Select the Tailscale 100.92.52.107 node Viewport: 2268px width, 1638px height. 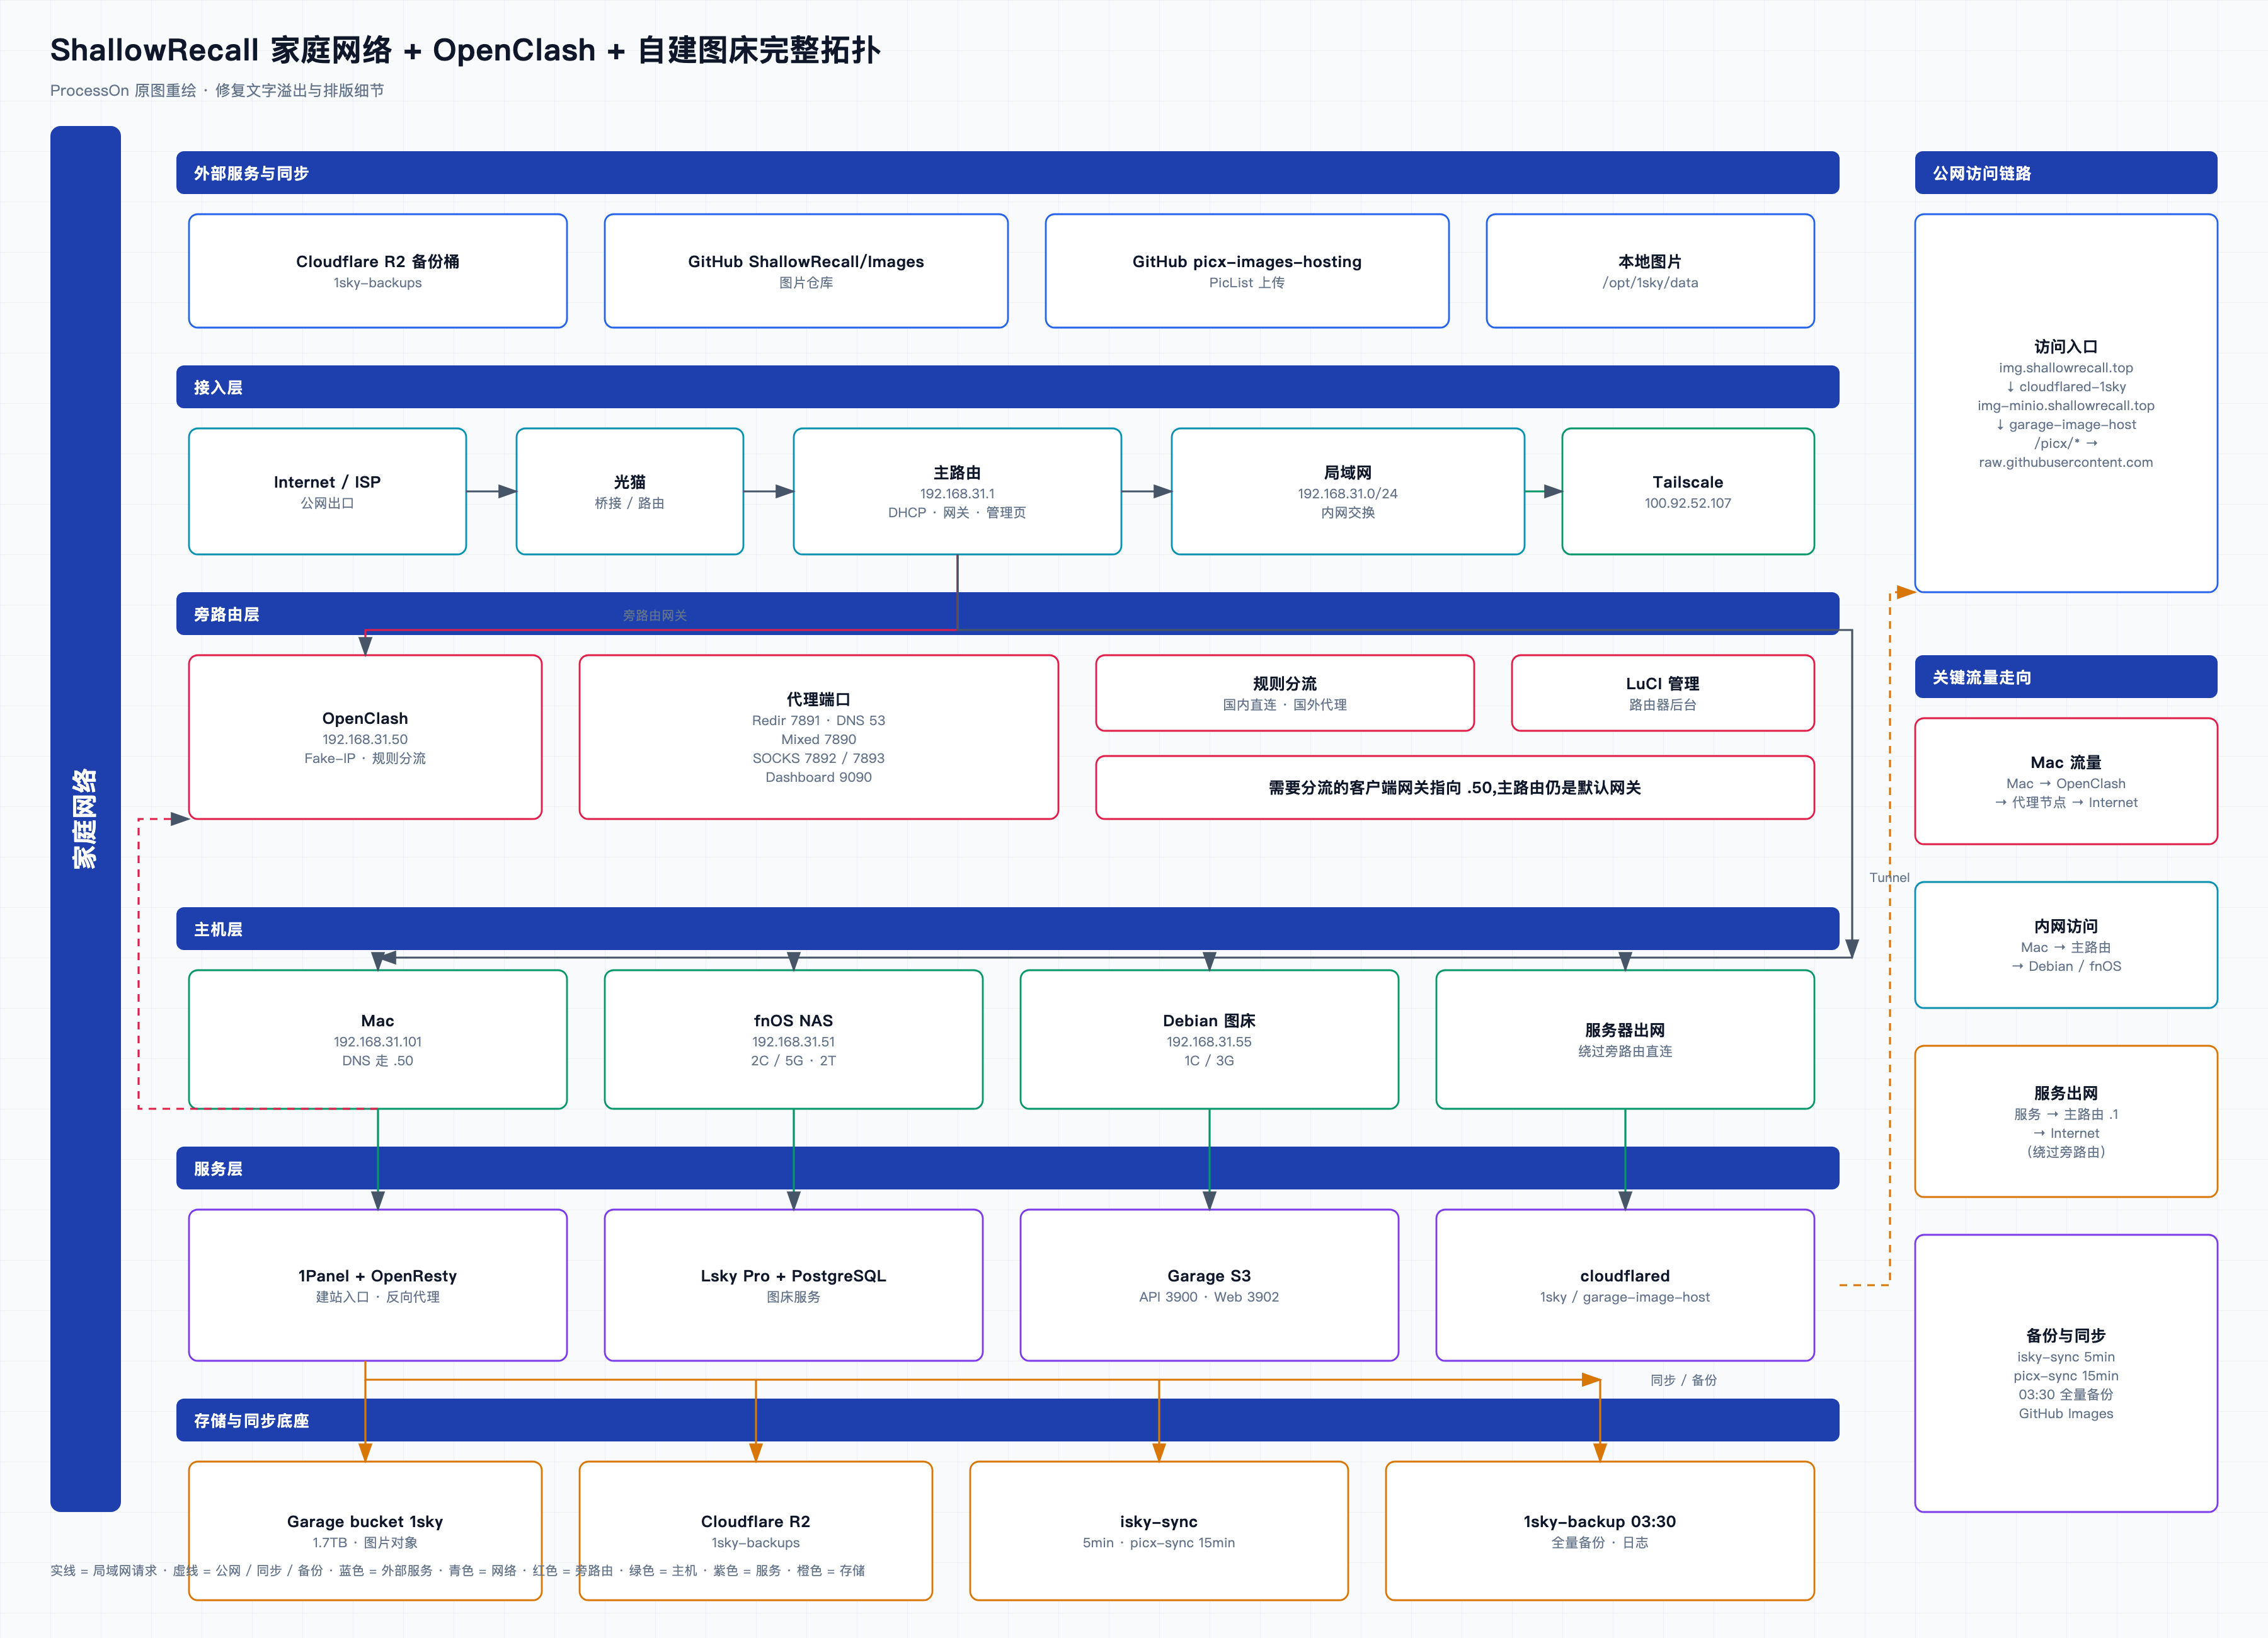(x=1688, y=491)
